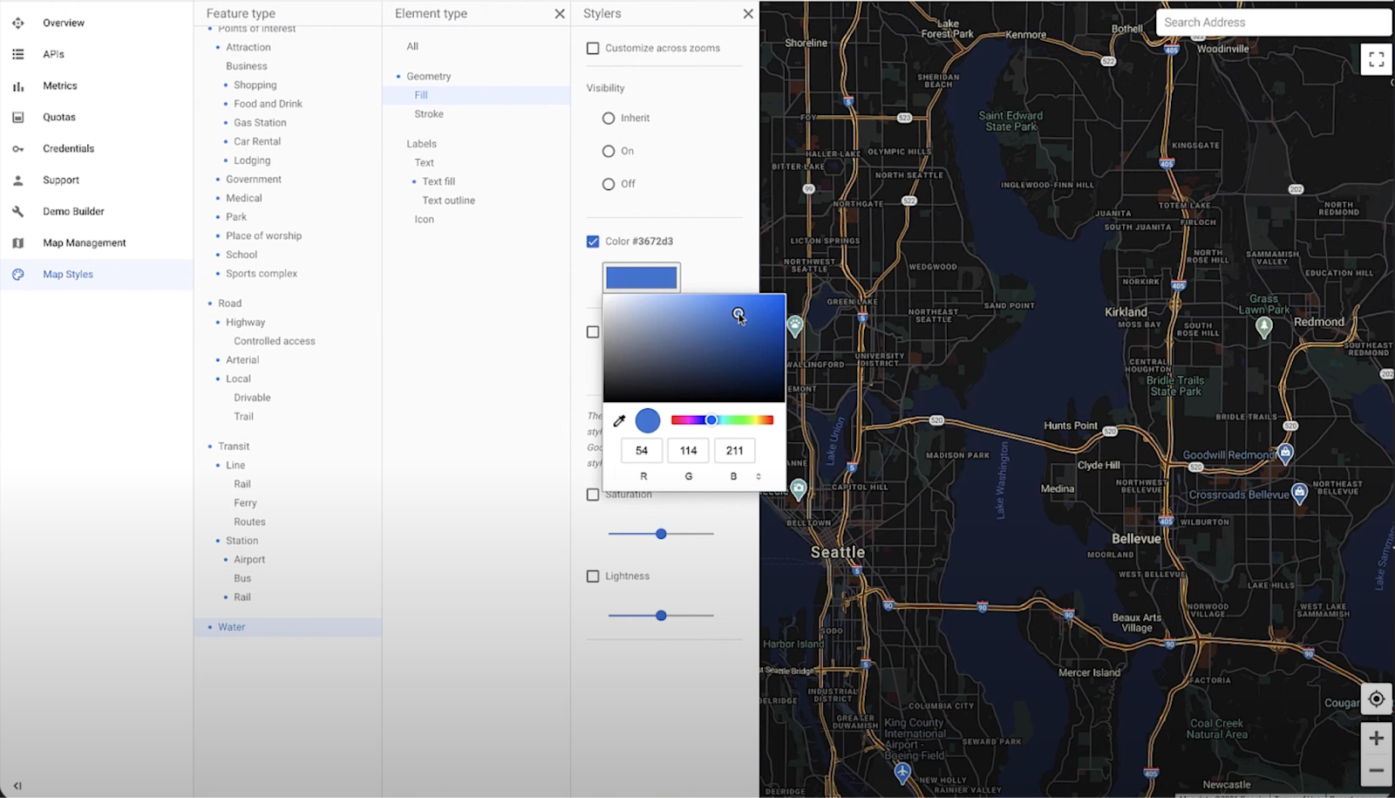The width and height of the screenshot is (1395, 798).
Task: Click the Search Address field
Action: tap(1273, 23)
